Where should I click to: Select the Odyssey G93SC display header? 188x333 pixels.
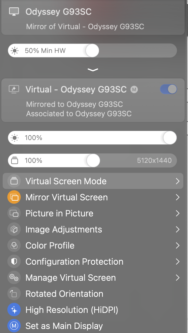click(93, 17)
